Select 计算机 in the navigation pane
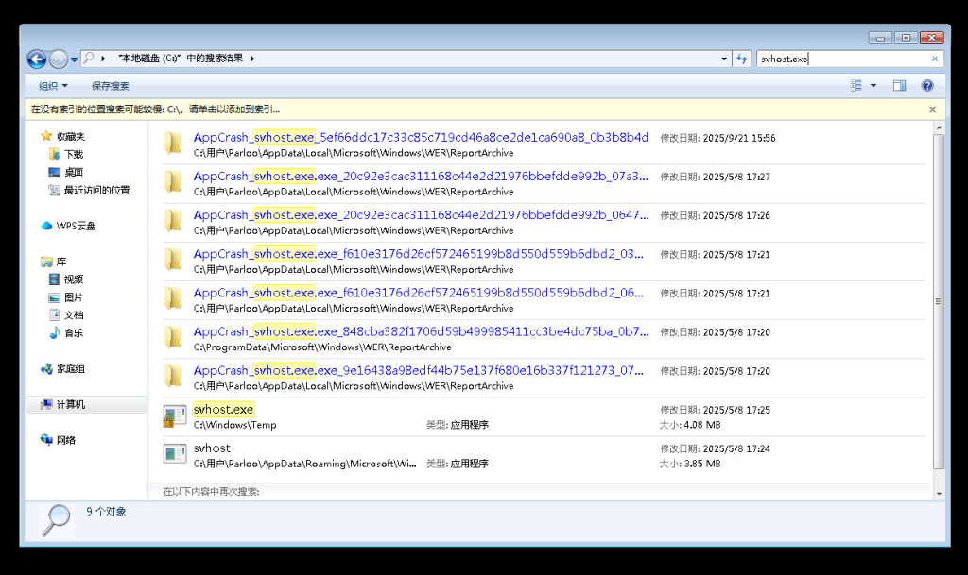 point(71,404)
